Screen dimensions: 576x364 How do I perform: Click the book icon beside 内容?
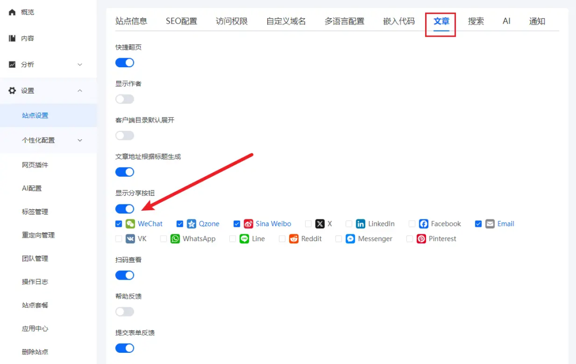tap(12, 38)
